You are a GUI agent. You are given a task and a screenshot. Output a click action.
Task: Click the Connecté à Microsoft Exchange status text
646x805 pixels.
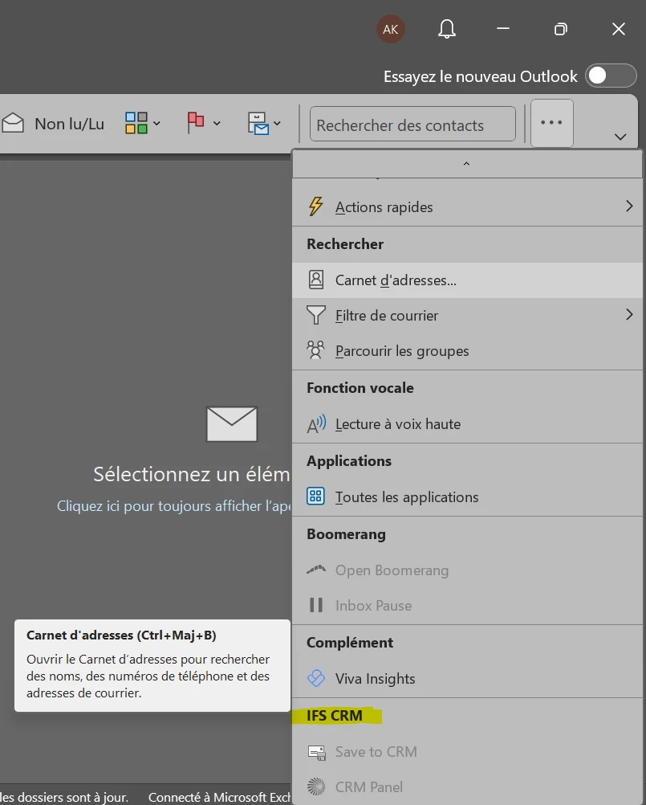coord(219,797)
